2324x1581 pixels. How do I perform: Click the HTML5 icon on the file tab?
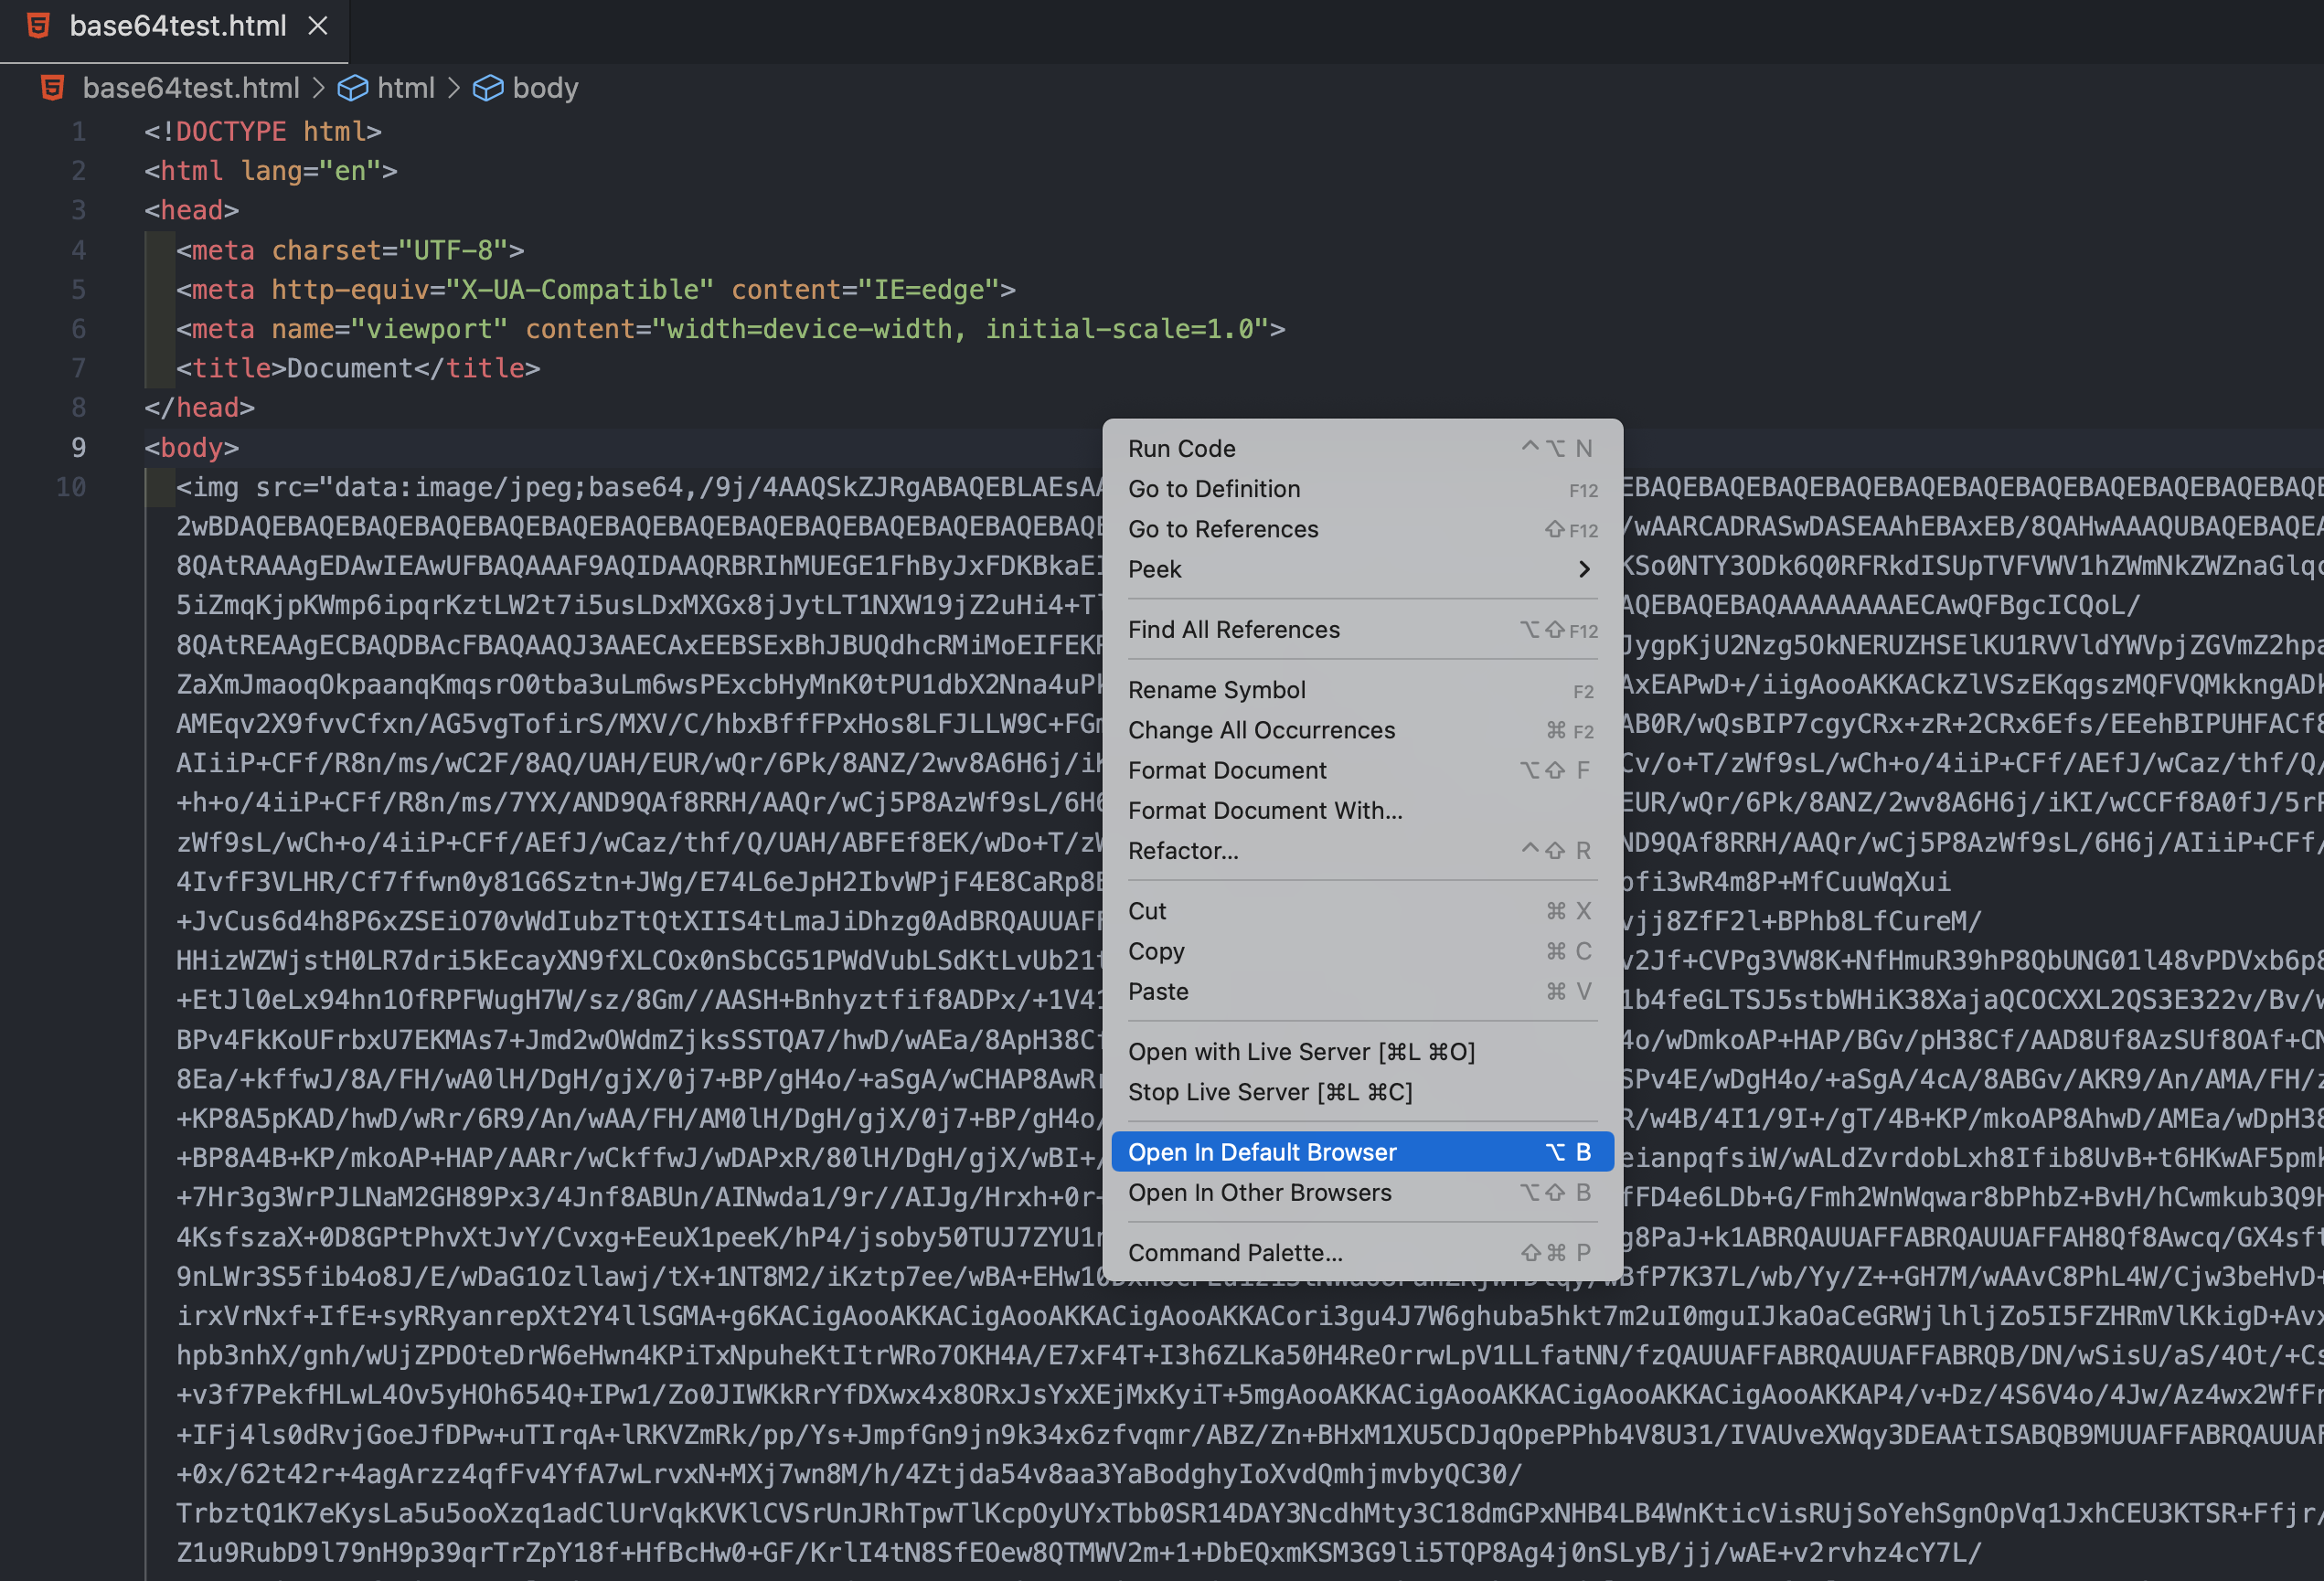tap(38, 26)
